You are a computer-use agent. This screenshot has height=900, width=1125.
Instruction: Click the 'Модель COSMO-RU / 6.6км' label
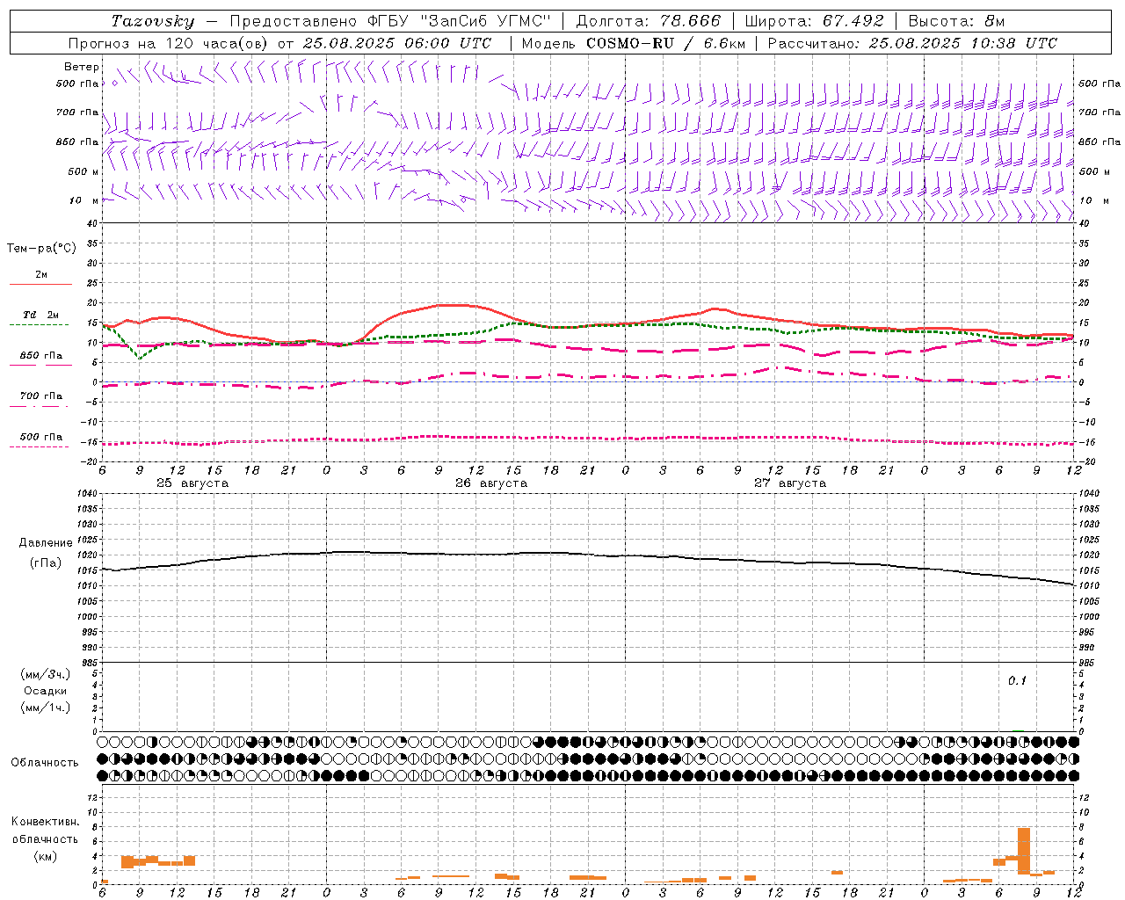point(634,43)
